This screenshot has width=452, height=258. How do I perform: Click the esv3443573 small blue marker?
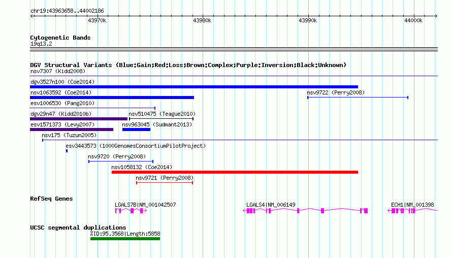(x=67, y=151)
